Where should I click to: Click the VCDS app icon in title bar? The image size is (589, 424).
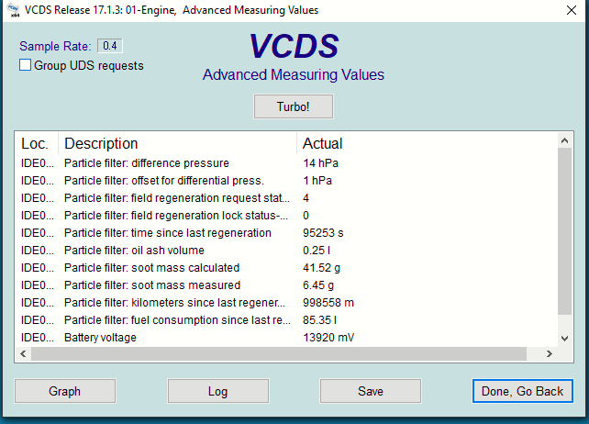[14, 10]
